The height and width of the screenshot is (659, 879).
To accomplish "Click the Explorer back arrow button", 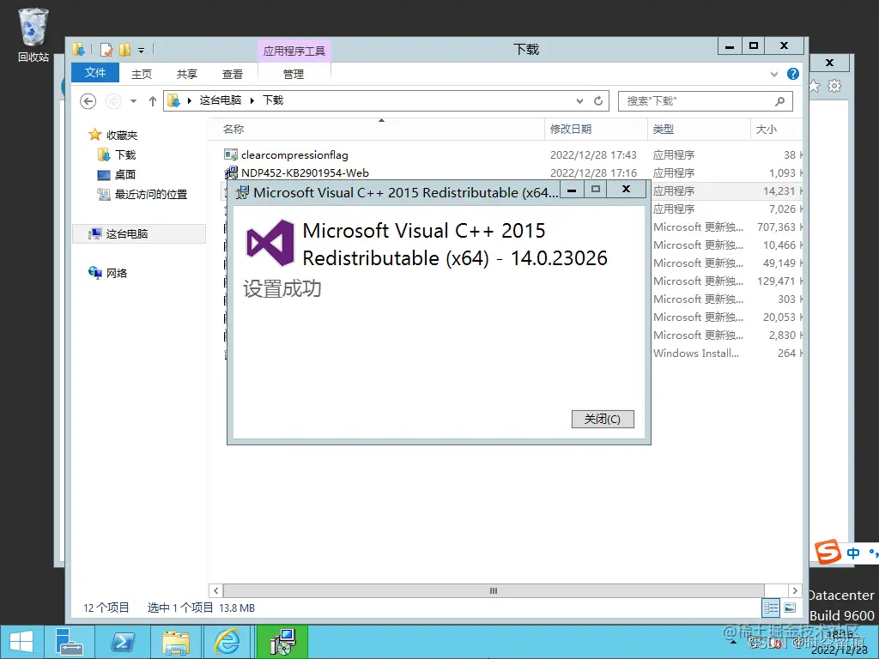I will pyautogui.click(x=88, y=101).
